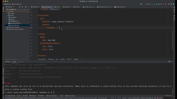Click the expand all arrows icon in Project panel

[20, 7]
